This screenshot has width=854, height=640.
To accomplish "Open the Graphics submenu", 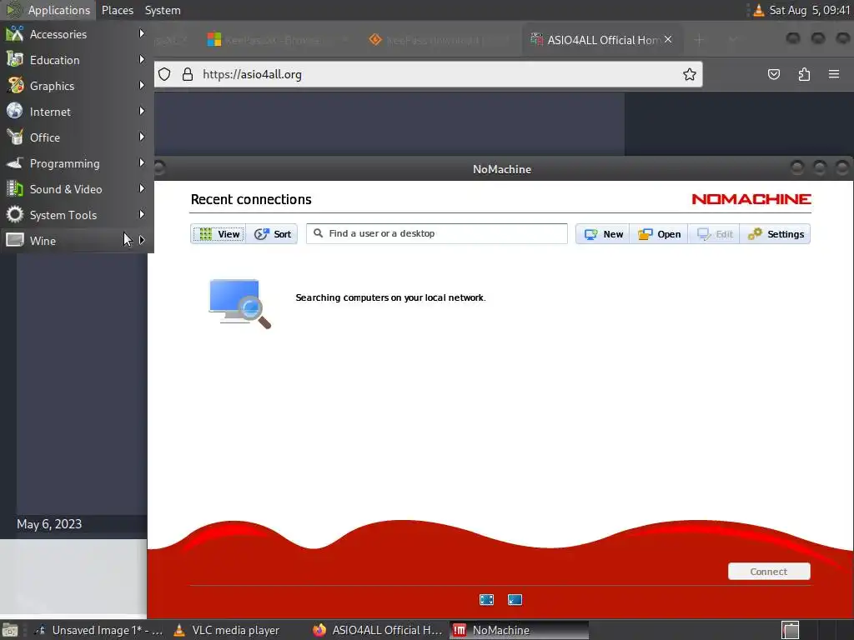I will [x=77, y=86].
